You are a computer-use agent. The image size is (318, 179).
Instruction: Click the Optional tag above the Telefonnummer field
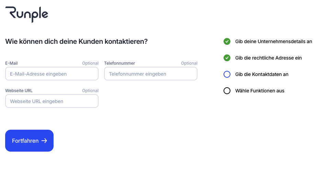(x=189, y=63)
